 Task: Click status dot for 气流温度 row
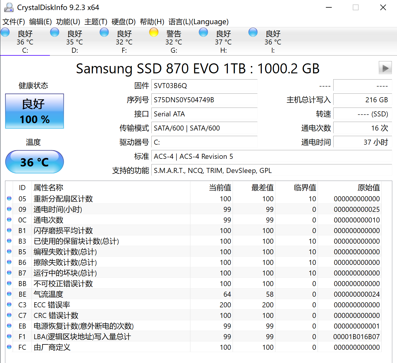(9, 294)
